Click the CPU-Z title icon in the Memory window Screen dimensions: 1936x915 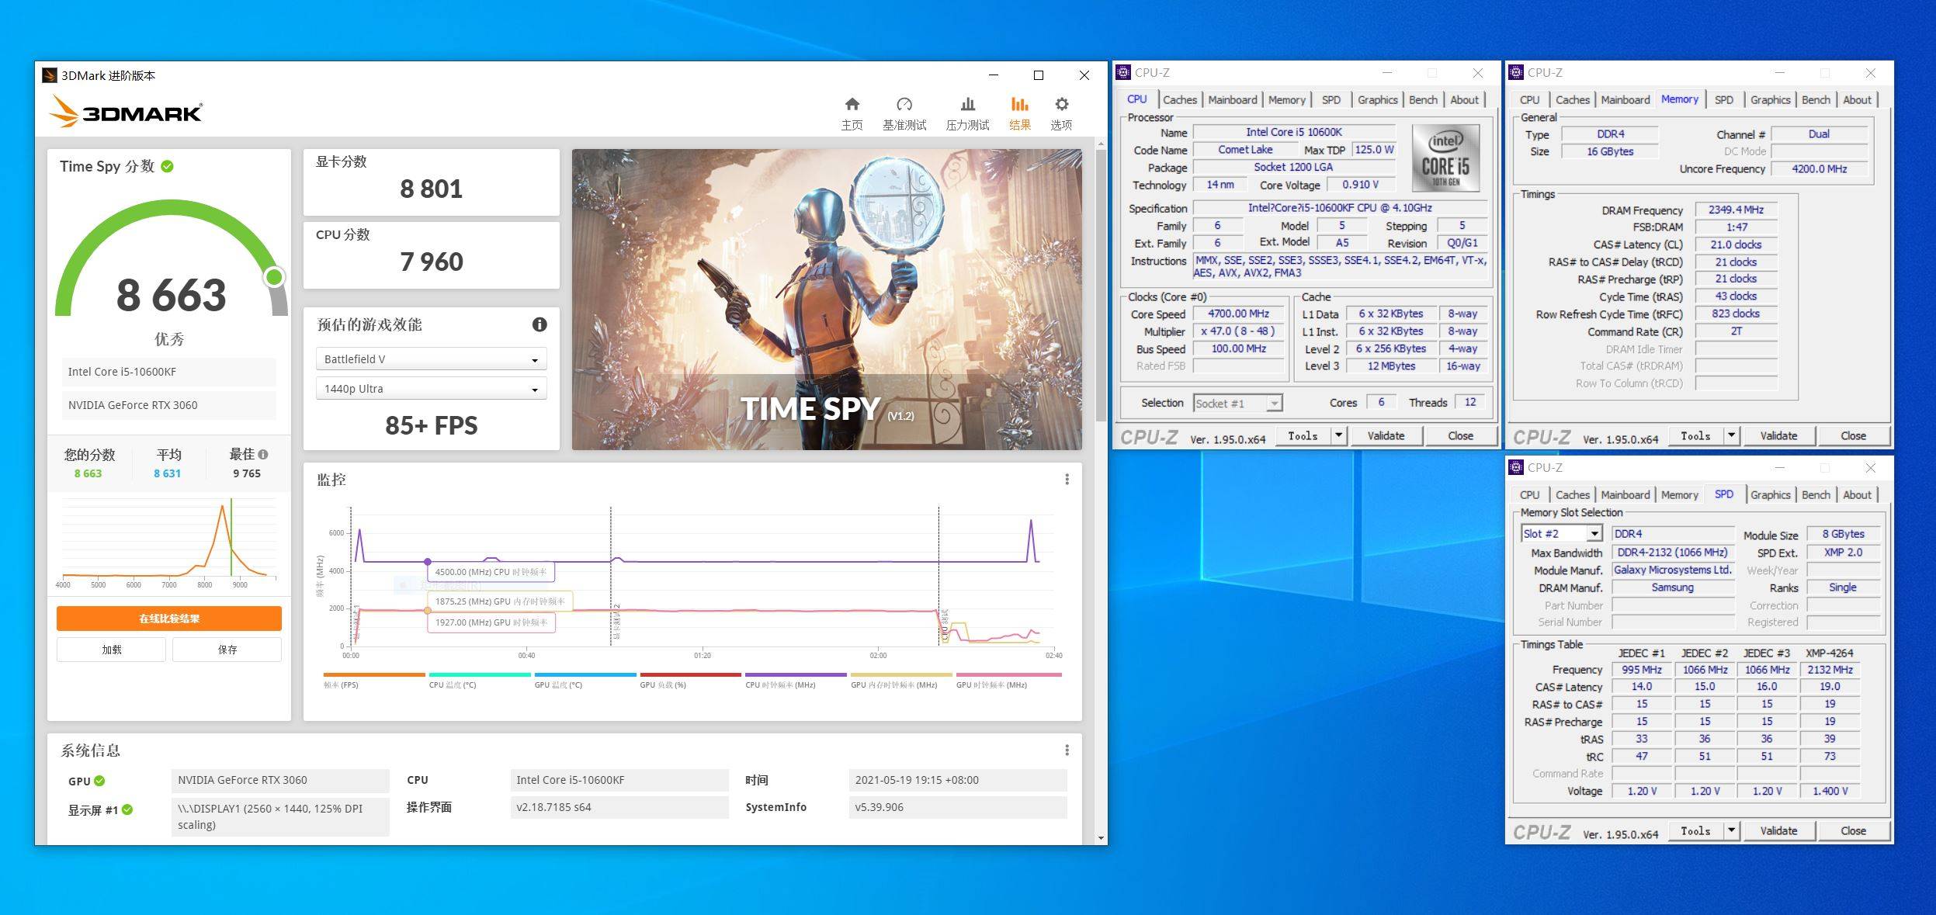click(x=1516, y=72)
